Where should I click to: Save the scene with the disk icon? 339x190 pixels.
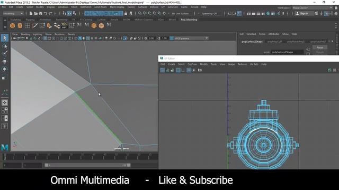point(40,13)
